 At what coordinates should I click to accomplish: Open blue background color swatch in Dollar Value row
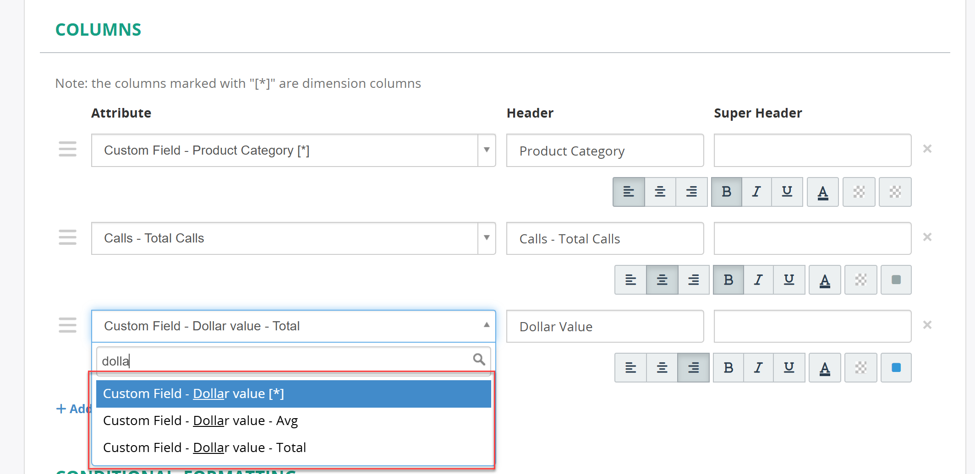point(896,367)
